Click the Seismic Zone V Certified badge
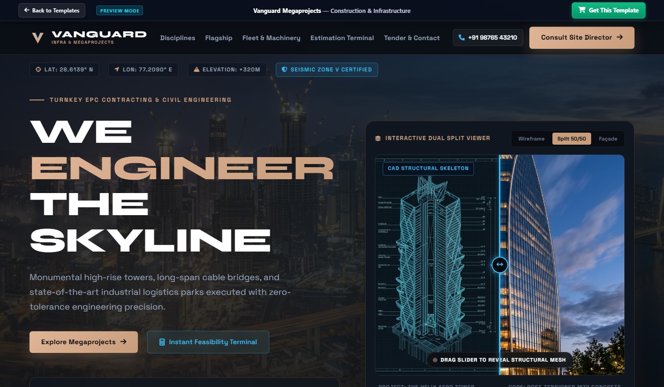The image size is (664, 387). click(x=327, y=70)
